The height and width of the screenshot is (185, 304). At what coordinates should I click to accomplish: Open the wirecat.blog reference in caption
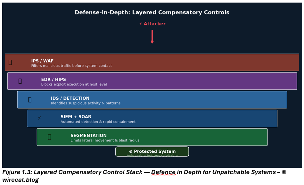[21, 180]
